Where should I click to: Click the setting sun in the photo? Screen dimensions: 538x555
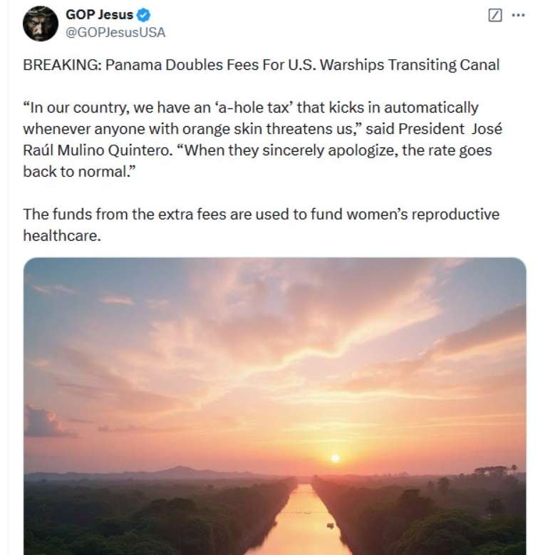click(335, 457)
